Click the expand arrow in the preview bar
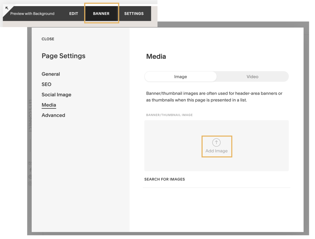Viewport: 315px width, 239px height. click(x=7, y=8)
